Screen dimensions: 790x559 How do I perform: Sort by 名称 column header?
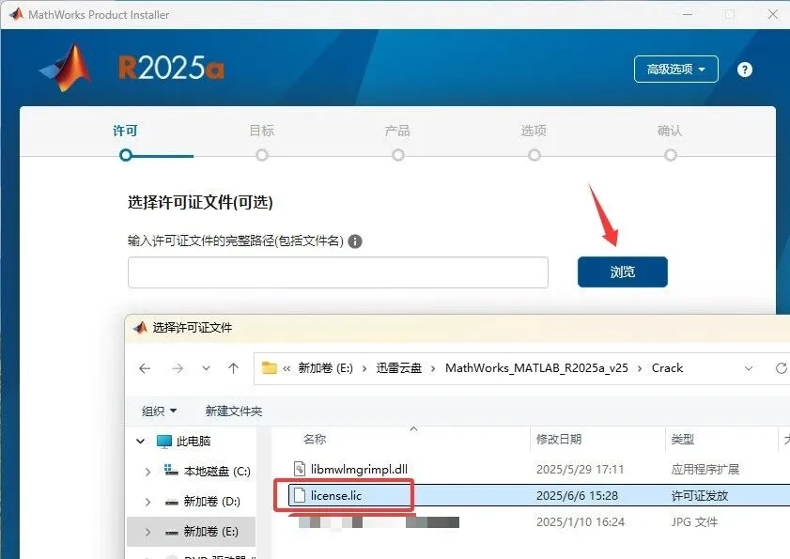click(x=315, y=439)
